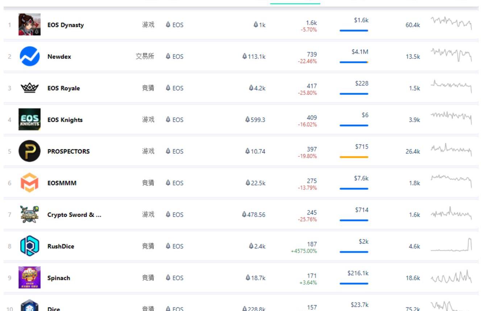Open the EOS Dynasty name link
Image resolution: width=481 pixels, height=311 pixels.
pyautogui.click(x=66, y=25)
